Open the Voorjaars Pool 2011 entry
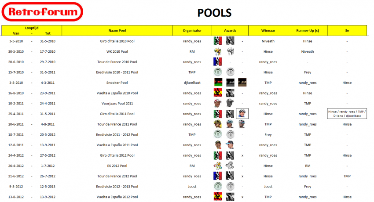This screenshot has width=374, height=202. pyautogui.click(x=118, y=104)
